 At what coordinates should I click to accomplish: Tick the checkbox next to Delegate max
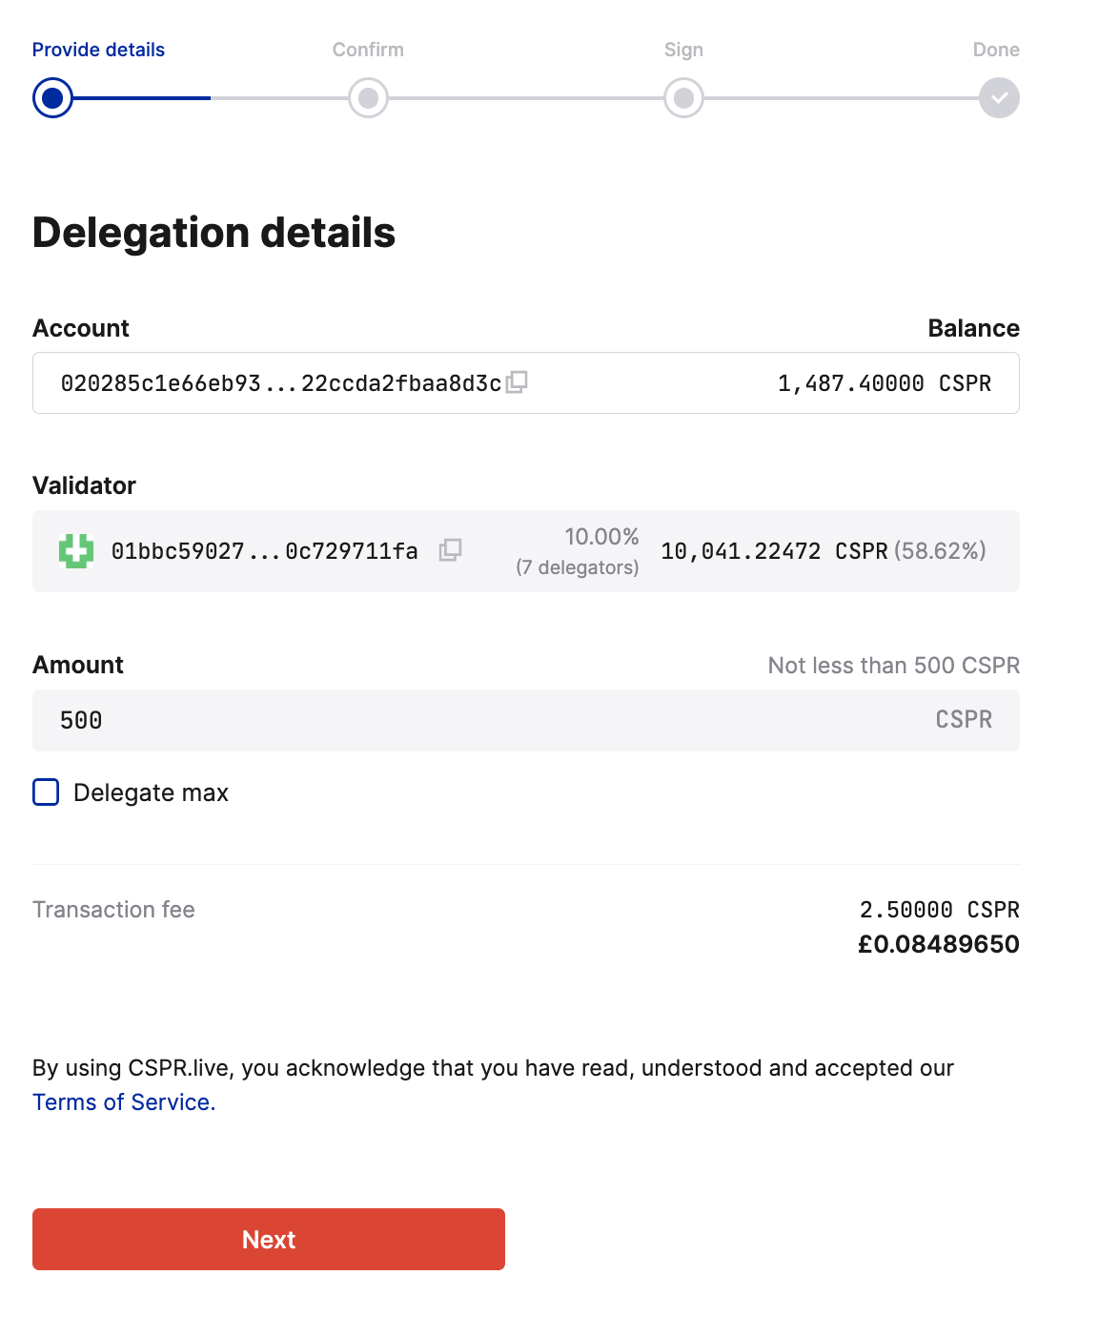45,792
